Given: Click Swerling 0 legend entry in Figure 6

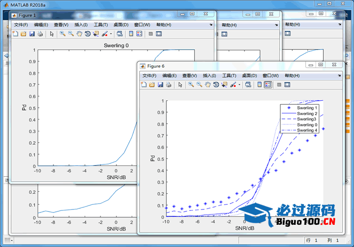Looking at the screenshot, I should tap(299, 125).
